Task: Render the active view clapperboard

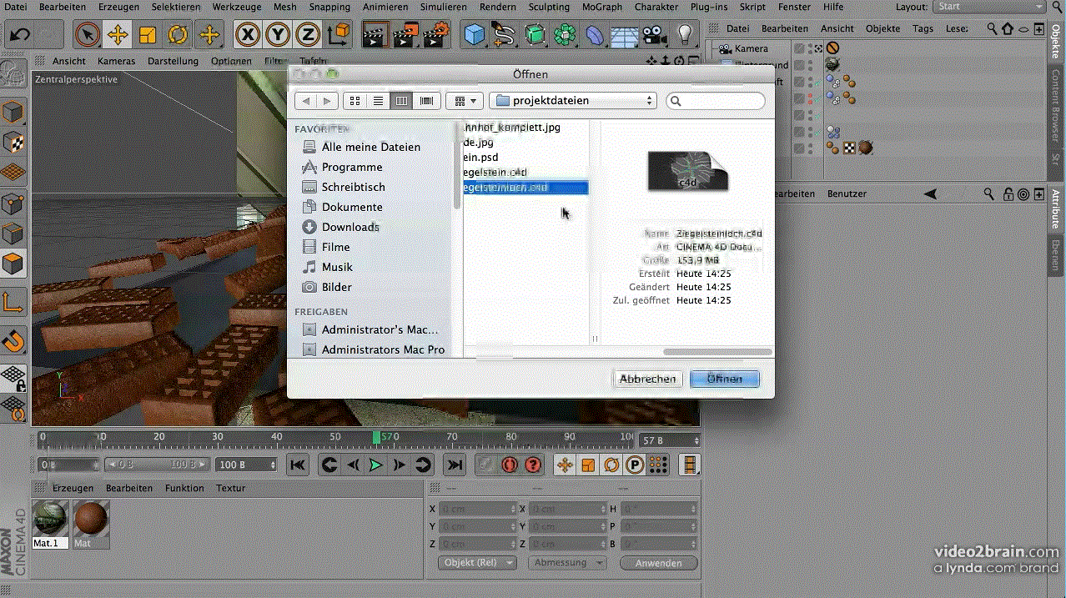Action: 376,35
